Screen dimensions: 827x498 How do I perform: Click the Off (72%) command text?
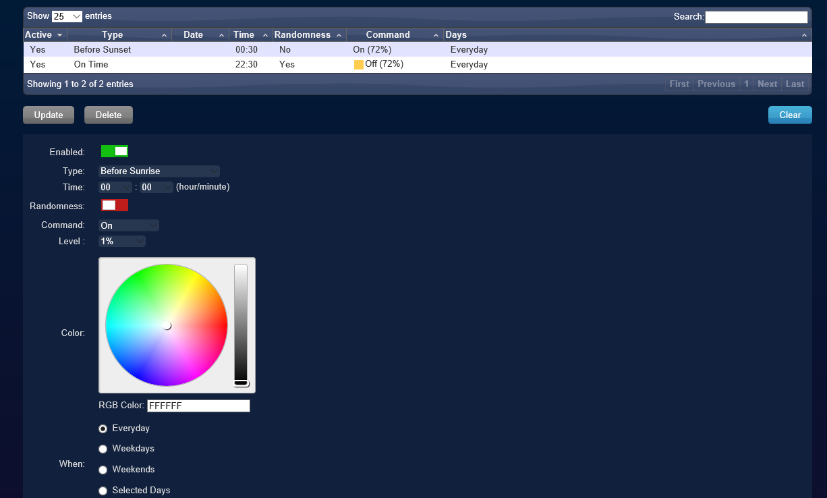(384, 64)
